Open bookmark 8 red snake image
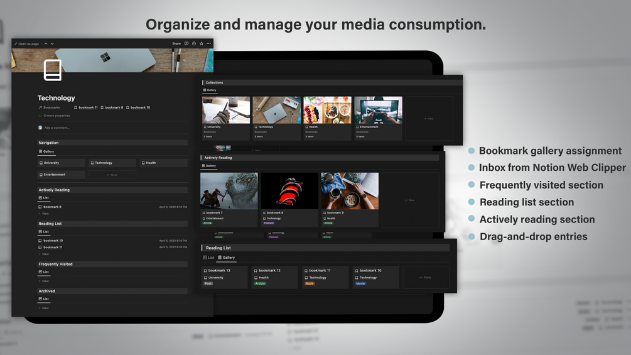Image resolution: width=631 pixels, height=355 pixels. click(289, 191)
